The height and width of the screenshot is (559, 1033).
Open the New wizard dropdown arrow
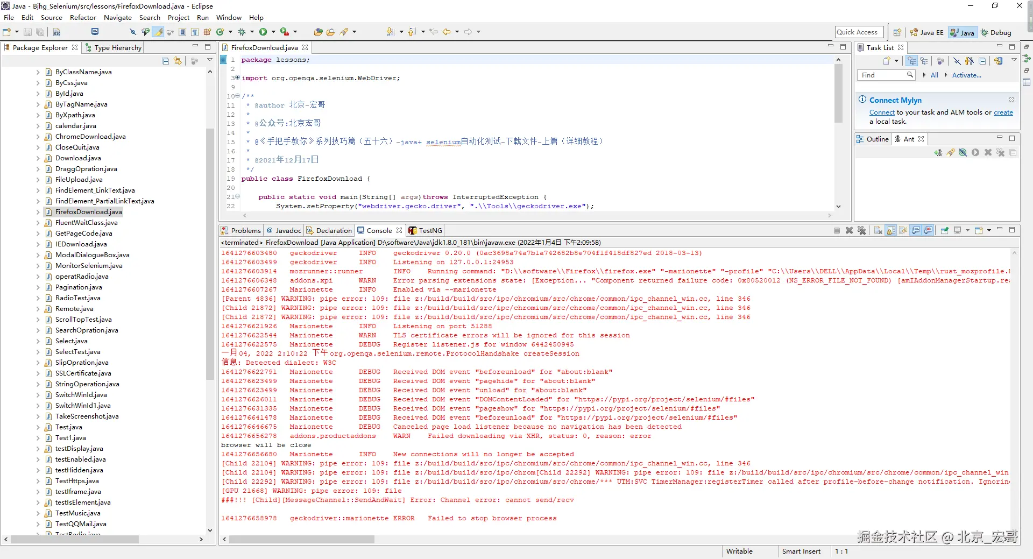pos(17,32)
